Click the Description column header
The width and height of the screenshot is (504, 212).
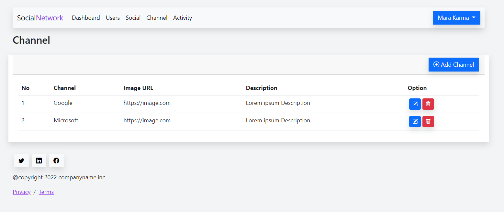point(262,88)
